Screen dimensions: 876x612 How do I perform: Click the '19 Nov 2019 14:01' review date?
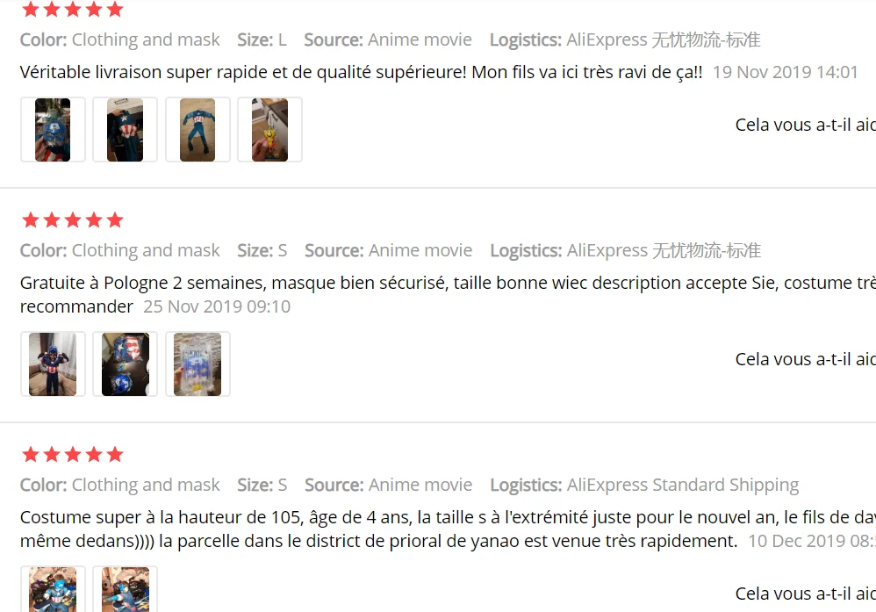pyautogui.click(x=785, y=72)
